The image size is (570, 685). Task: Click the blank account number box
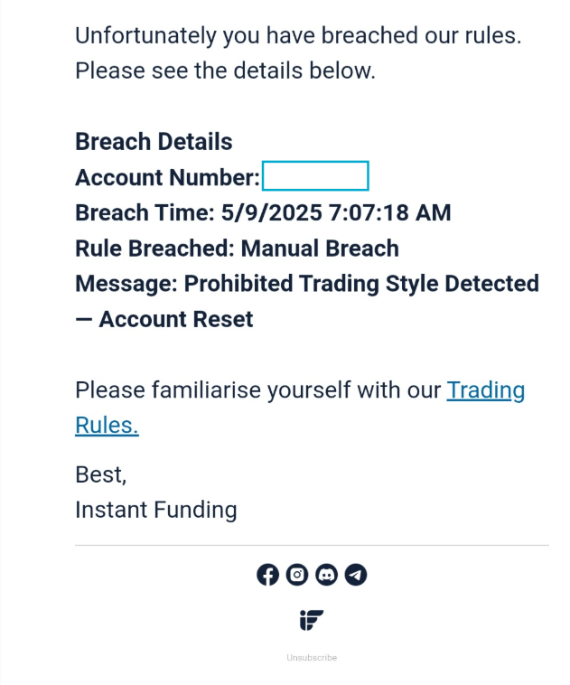(314, 176)
